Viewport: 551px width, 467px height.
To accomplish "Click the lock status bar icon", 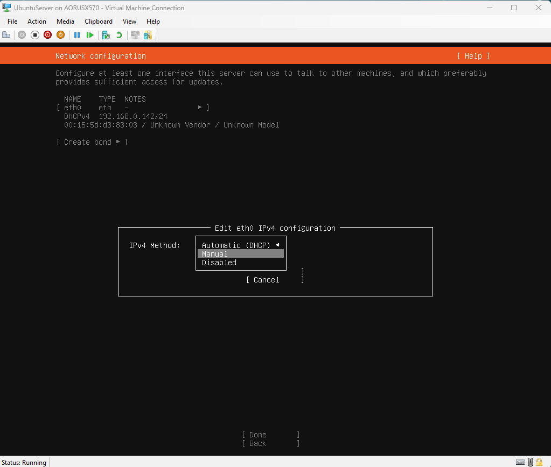I will 539,462.
